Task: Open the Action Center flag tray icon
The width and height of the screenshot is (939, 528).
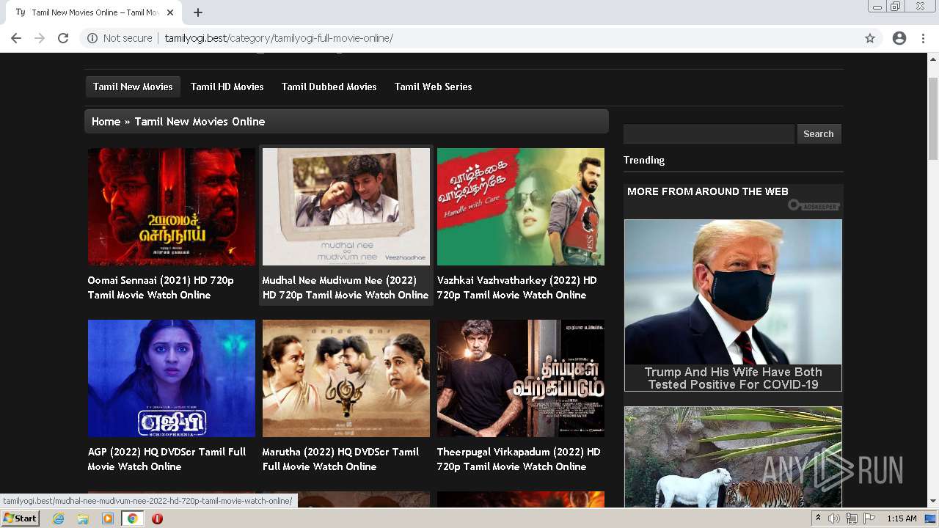Action: (x=869, y=518)
